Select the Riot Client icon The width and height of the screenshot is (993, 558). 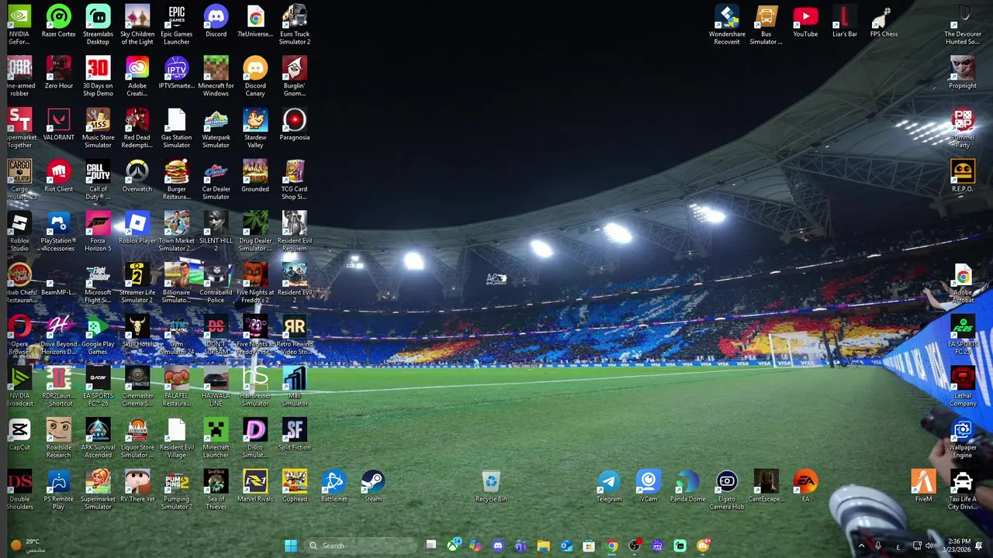59,177
